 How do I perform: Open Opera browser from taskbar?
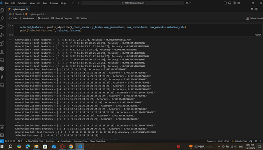(62, 146)
